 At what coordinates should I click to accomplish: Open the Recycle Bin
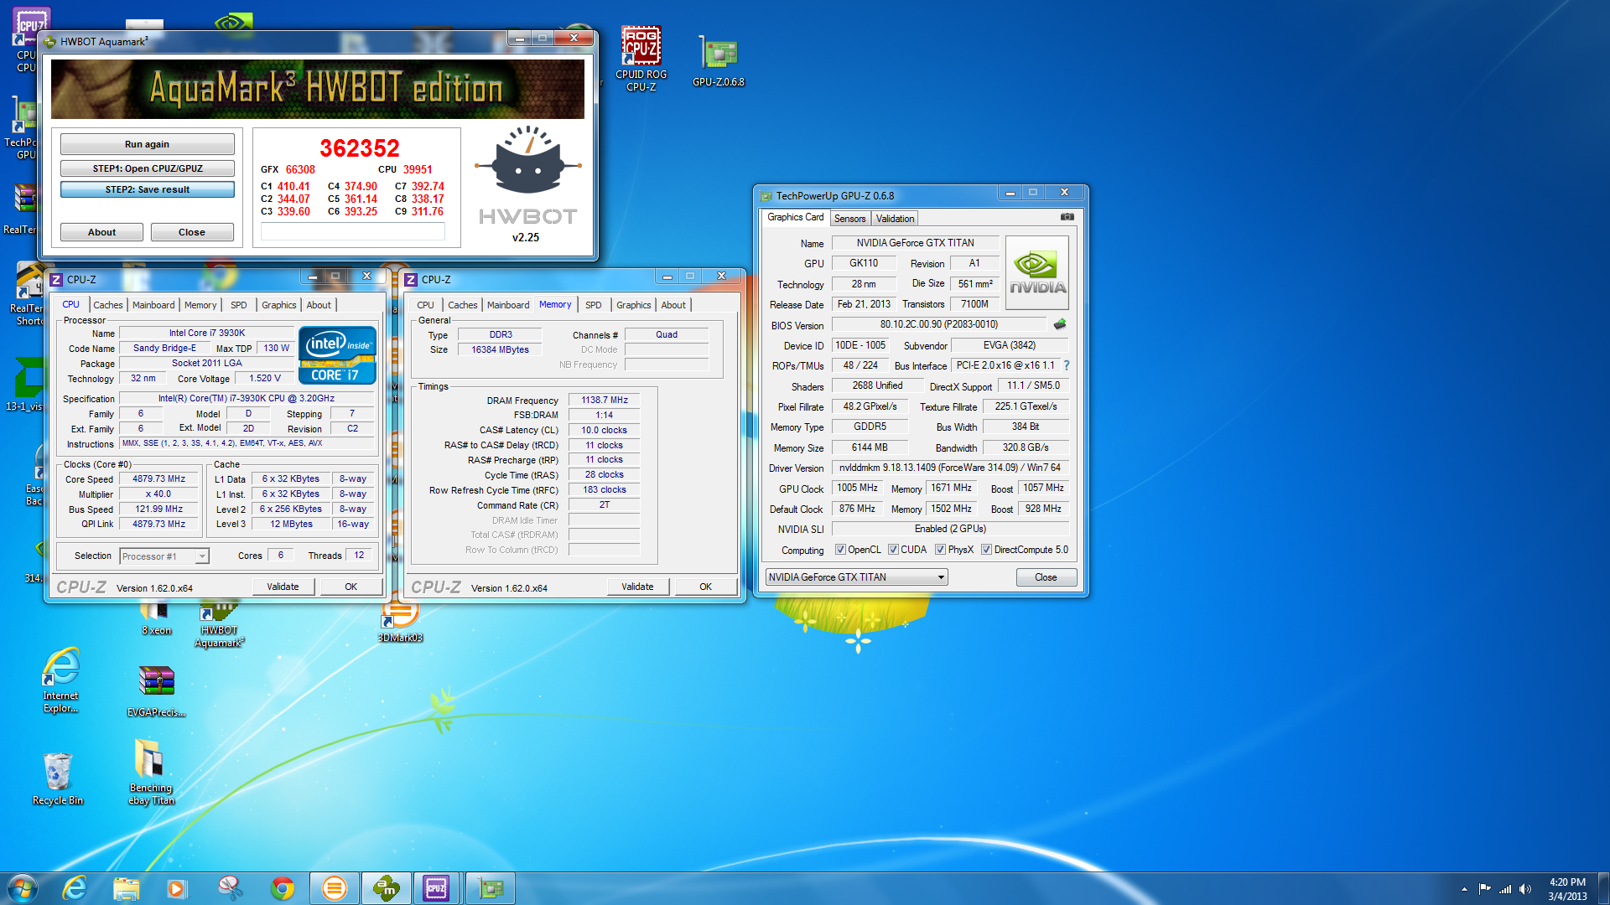coord(58,778)
